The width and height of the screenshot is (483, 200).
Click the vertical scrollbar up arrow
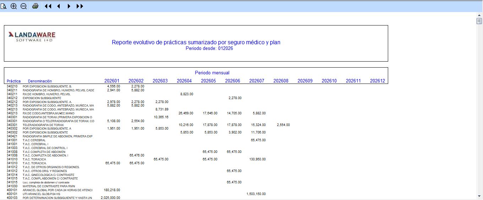click(x=479, y=15)
